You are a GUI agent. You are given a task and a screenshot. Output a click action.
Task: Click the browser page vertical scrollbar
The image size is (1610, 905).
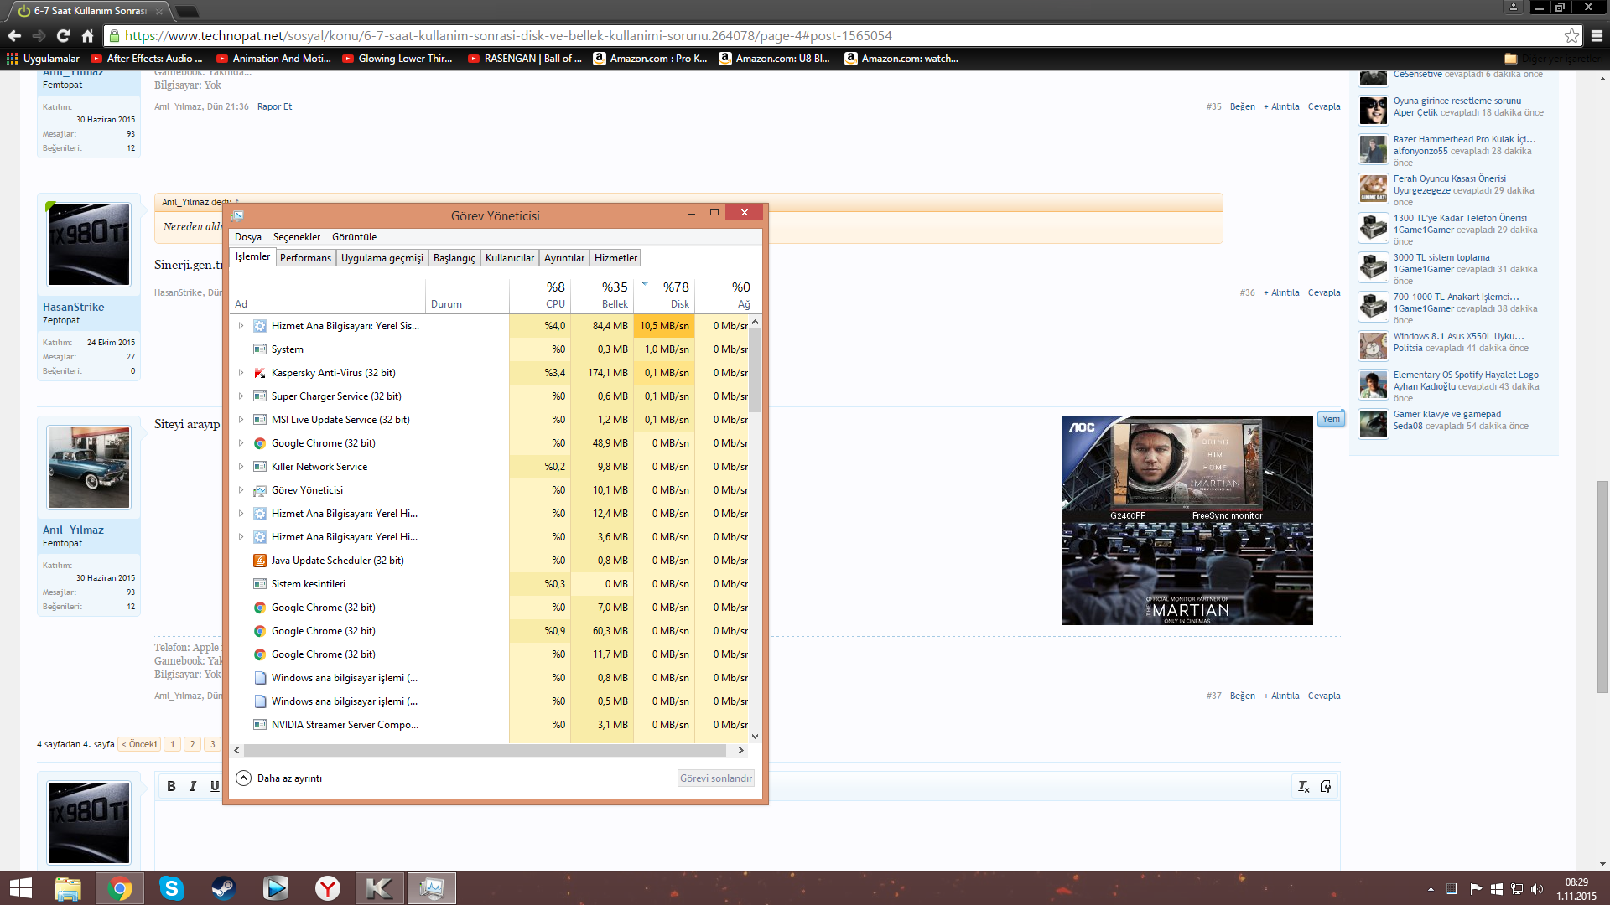pyautogui.click(x=1602, y=587)
